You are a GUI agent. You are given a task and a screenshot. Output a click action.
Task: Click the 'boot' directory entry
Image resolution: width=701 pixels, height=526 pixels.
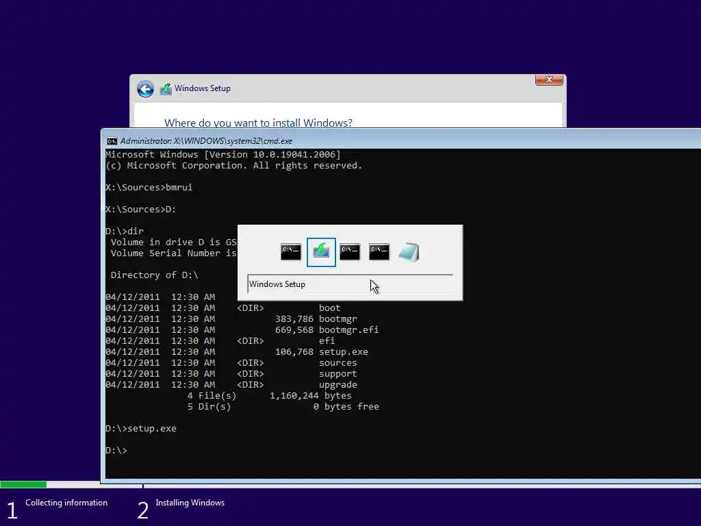point(329,308)
